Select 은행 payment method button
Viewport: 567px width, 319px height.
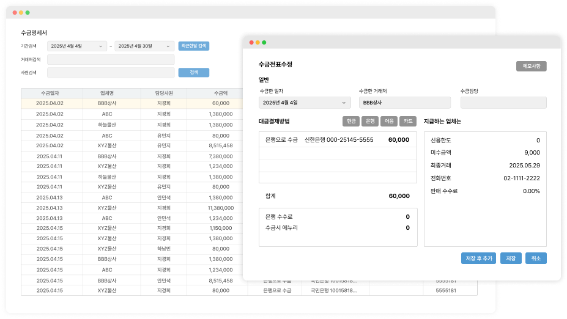[370, 121]
